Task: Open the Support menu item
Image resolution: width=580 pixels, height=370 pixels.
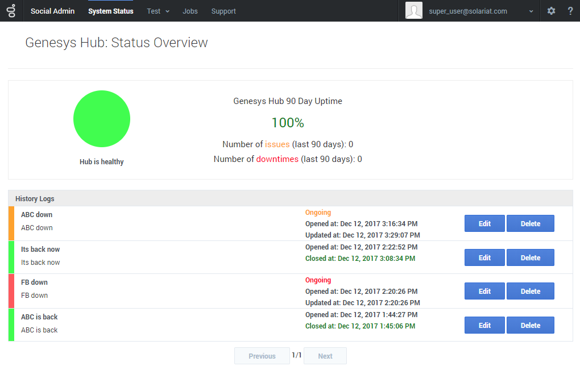Action: (x=223, y=11)
